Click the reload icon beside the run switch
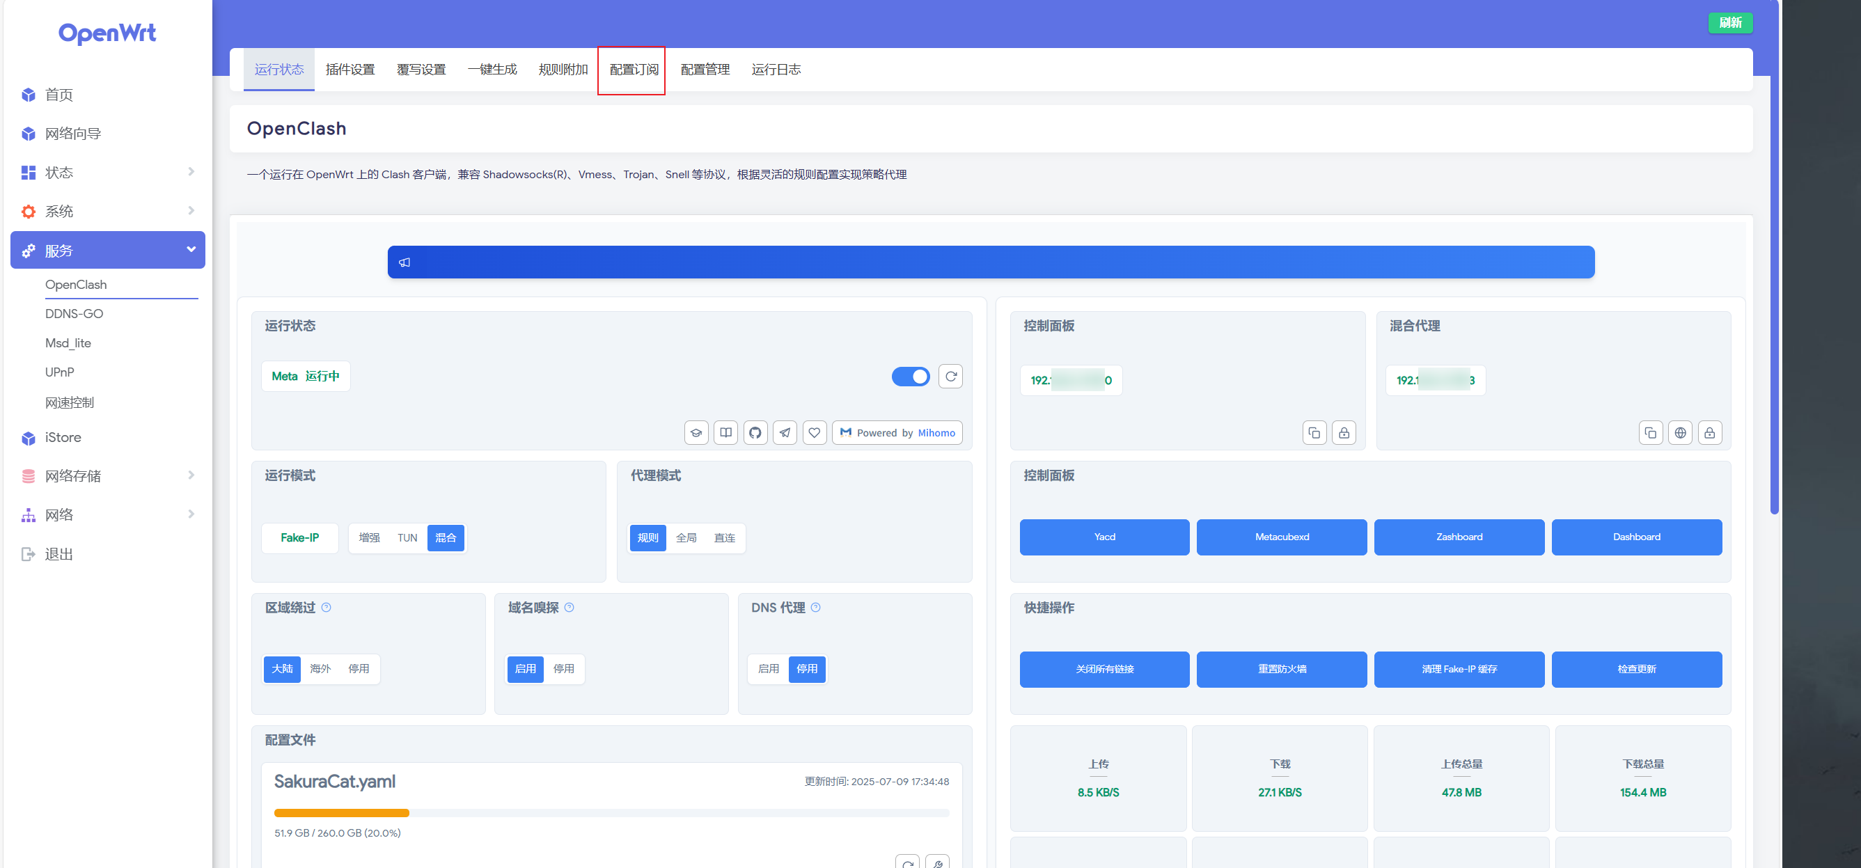Screen dimensions: 1861x868 pos(951,377)
